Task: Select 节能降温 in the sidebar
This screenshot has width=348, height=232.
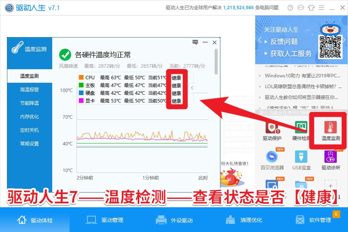Action: [29, 103]
